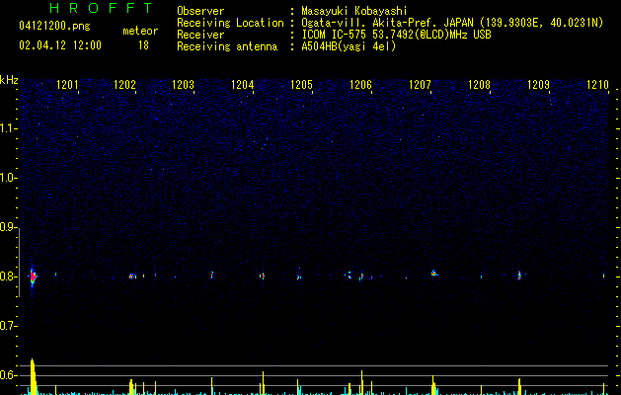621x395 pixels.
Task: Click the Receiver label
Action: point(200,35)
